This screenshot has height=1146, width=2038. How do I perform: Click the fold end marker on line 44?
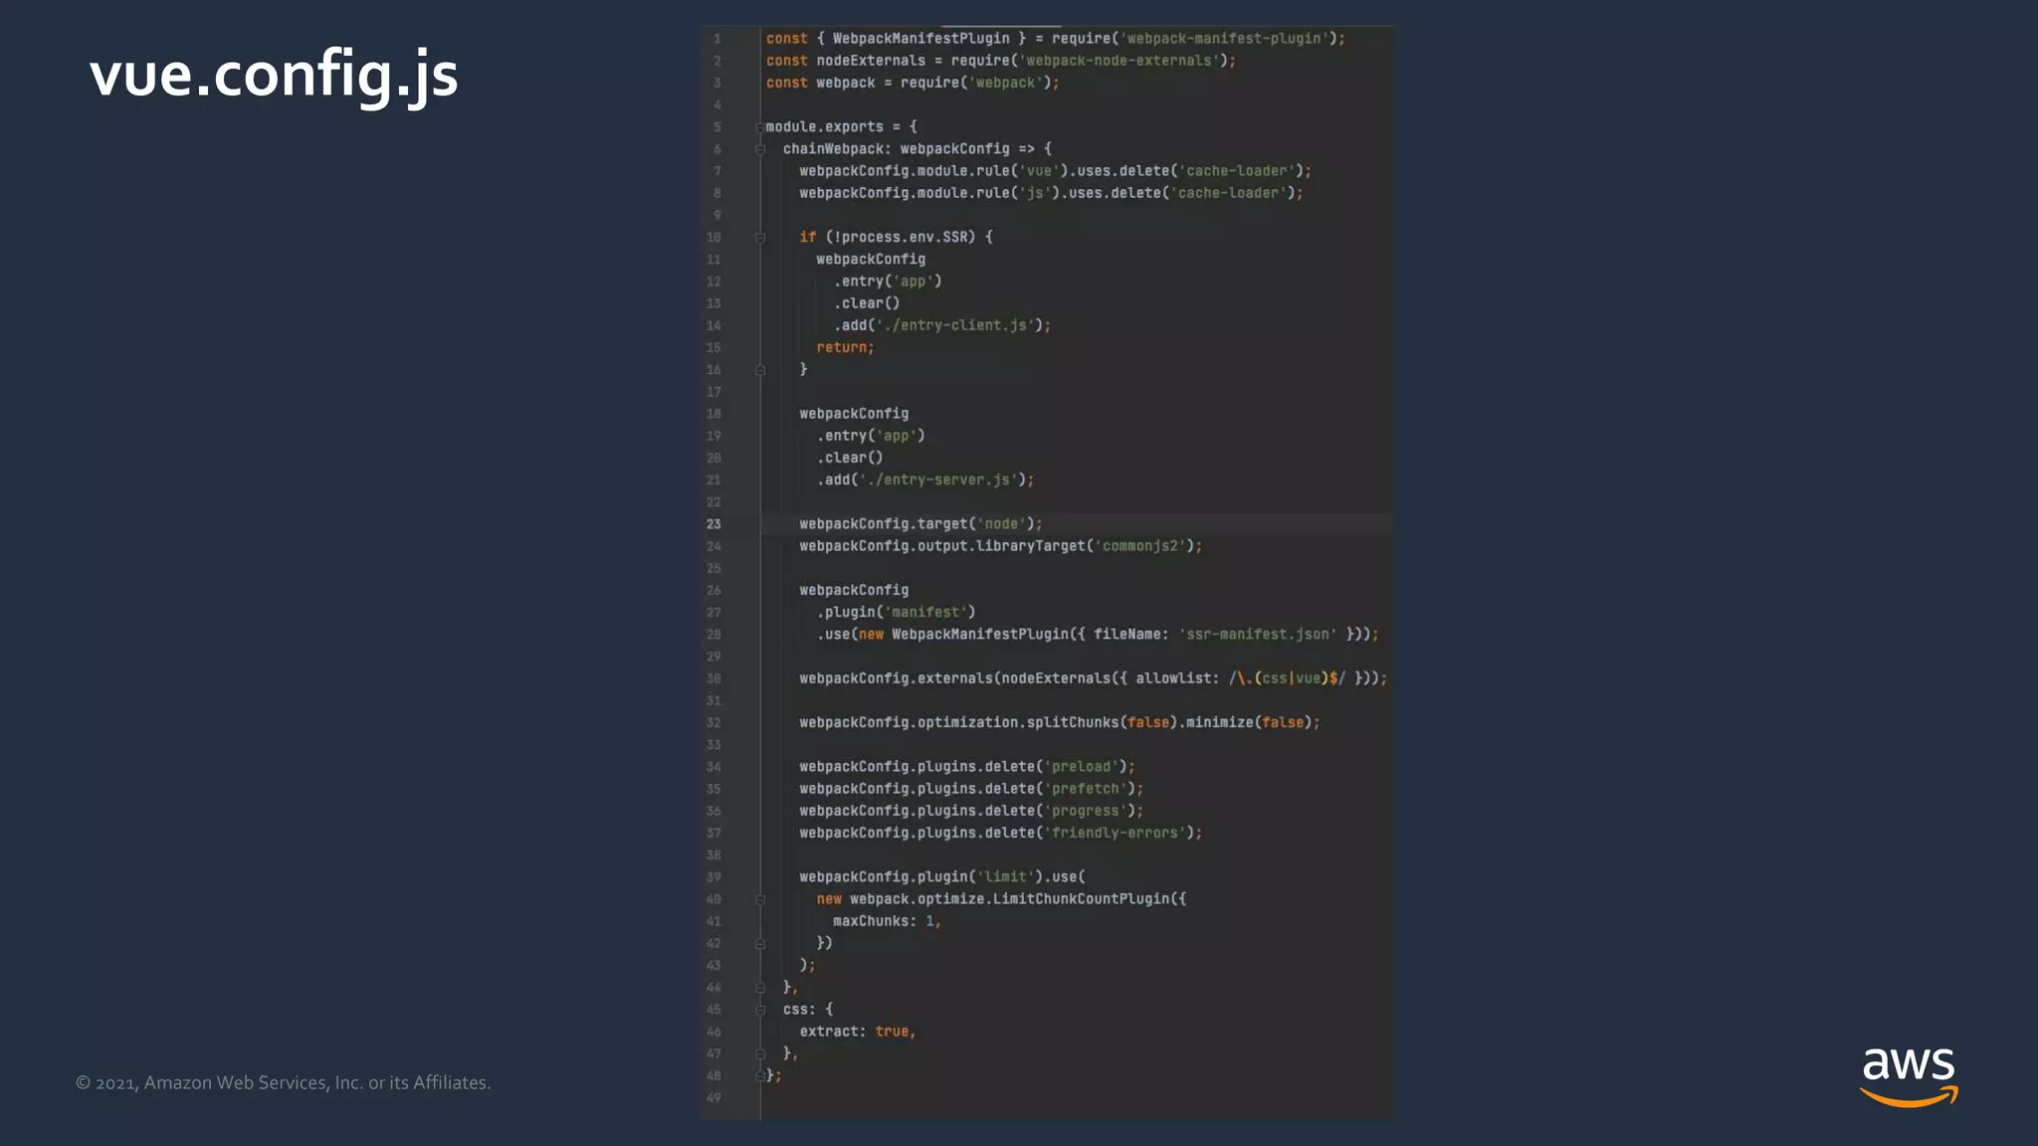click(760, 988)
